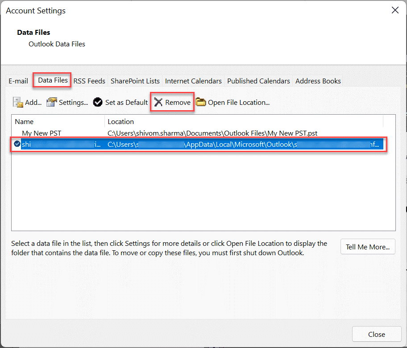Select the My New PST row name

42,133
